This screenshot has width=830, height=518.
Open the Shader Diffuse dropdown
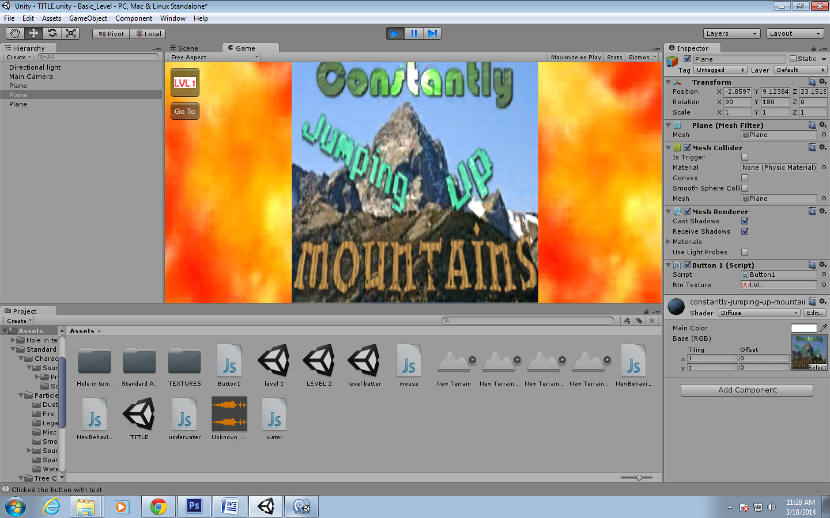pyautogui.click(x=758, y=313)
